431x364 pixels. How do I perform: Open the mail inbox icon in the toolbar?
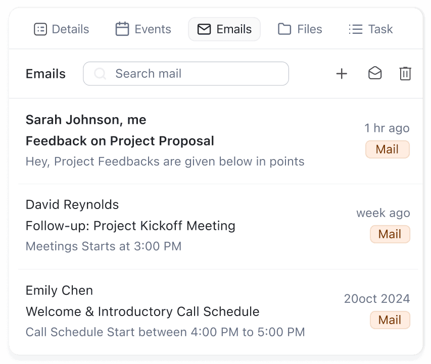(375, 73)
